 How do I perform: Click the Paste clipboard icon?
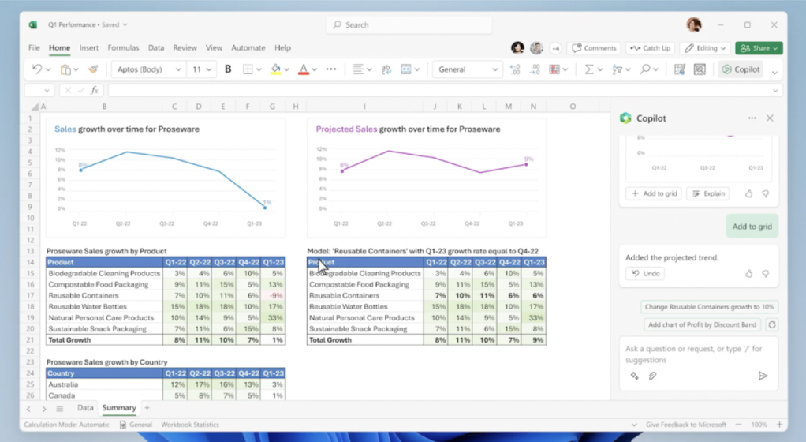pyautogui.click(x=65, y=69)
